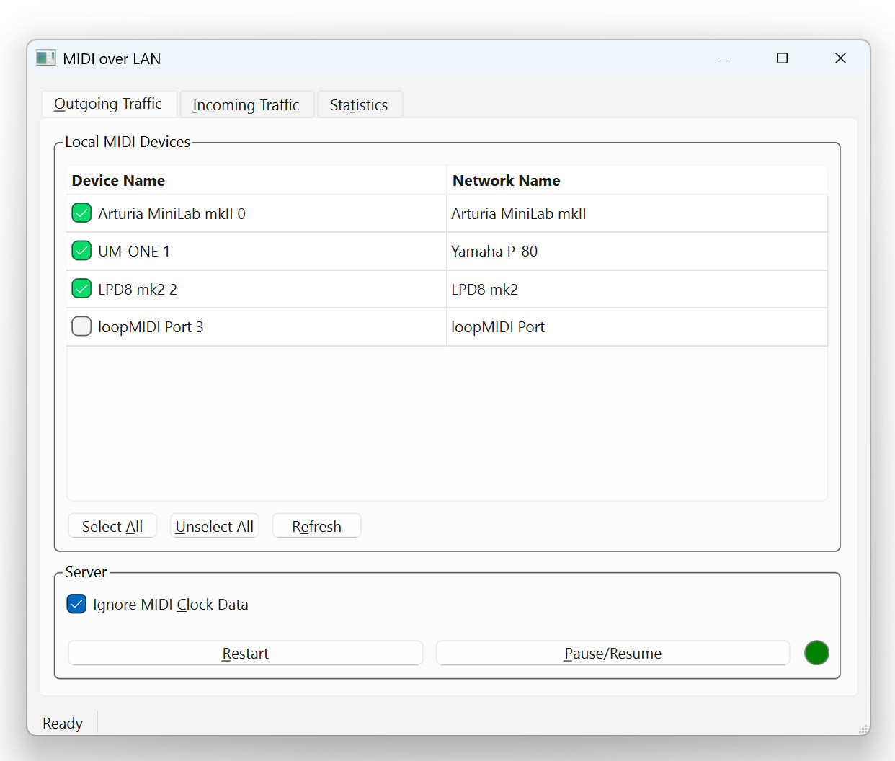The width and height of the screenshot is (895, 761).
Task: Select the Outgoing Traffic tab
Action: 108,104
